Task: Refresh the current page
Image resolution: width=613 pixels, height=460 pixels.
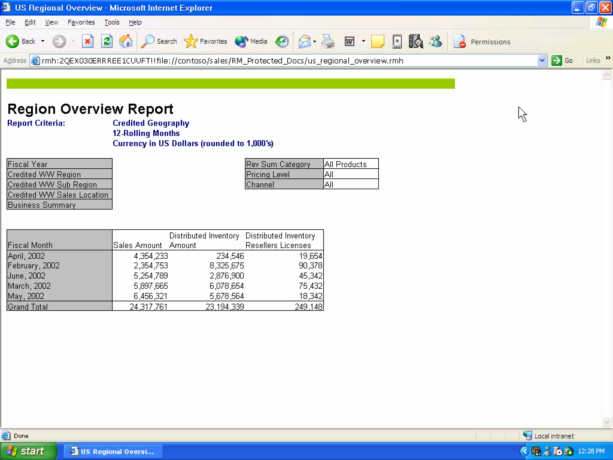Action: tap(107, 41)
